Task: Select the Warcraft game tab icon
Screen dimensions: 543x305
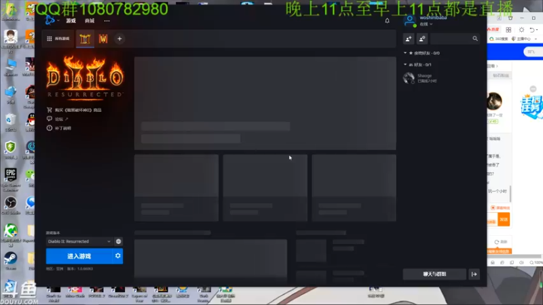Action: coord(103,39)
